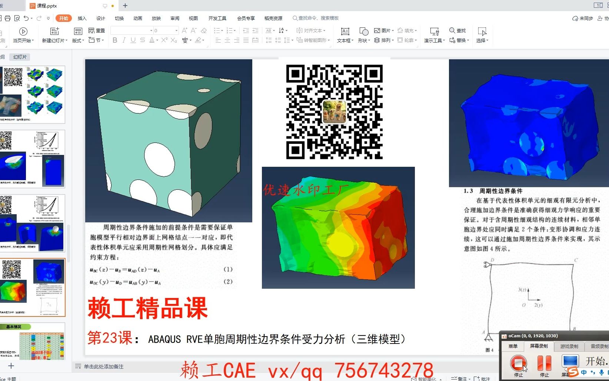The image size is (609, 381).
Task: Center align text
Action: click(x=227, y=40)
